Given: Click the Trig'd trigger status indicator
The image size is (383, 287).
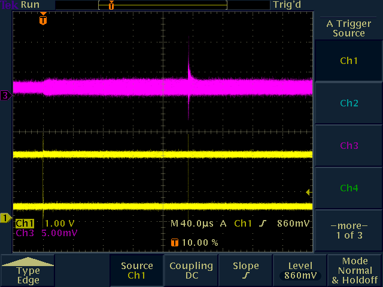Looking at the screenshot, I should coord(286,5).
